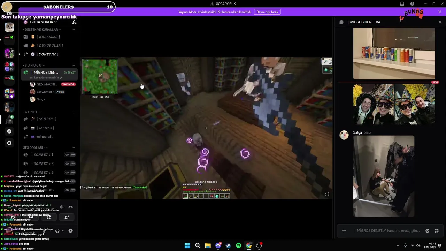The height and width of the screenshot is (251, 446).
Task: Add a channel to GENEL category
Action: click(x=74, y=112)
